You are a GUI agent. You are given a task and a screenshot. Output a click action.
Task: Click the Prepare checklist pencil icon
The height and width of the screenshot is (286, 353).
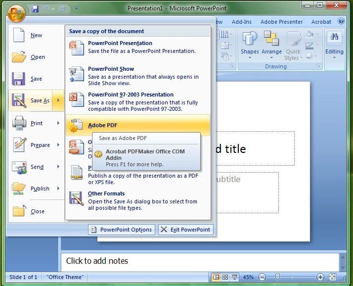pos(20,145)
